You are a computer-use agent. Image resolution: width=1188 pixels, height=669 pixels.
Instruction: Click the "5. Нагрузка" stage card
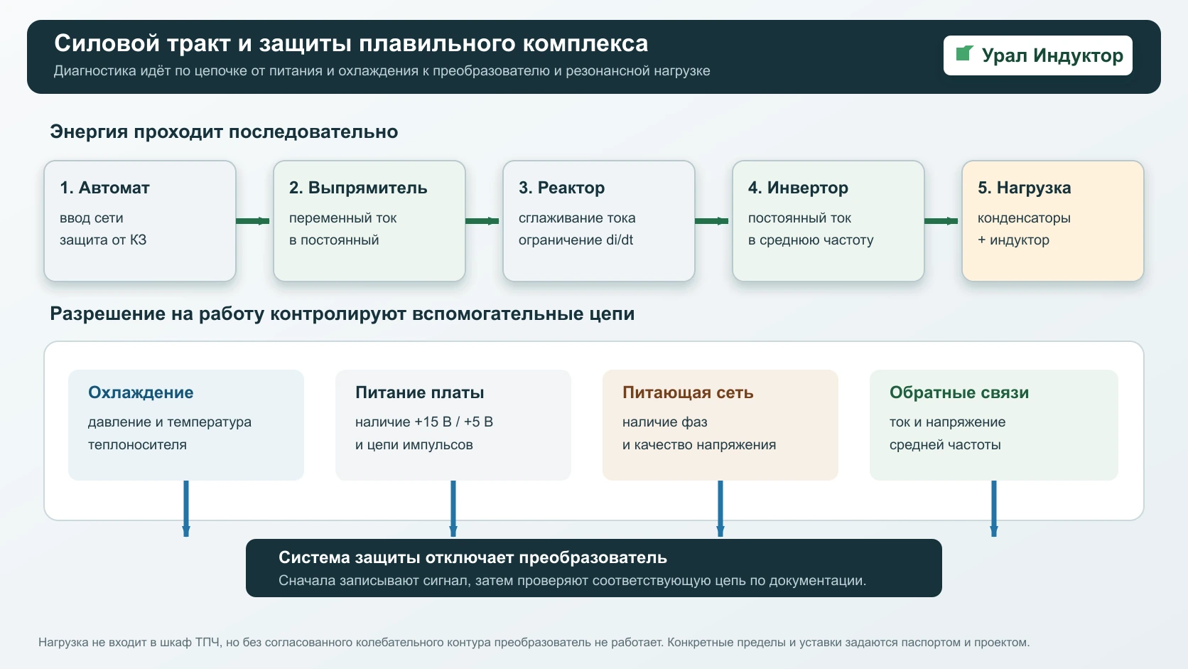point(1053,221)
